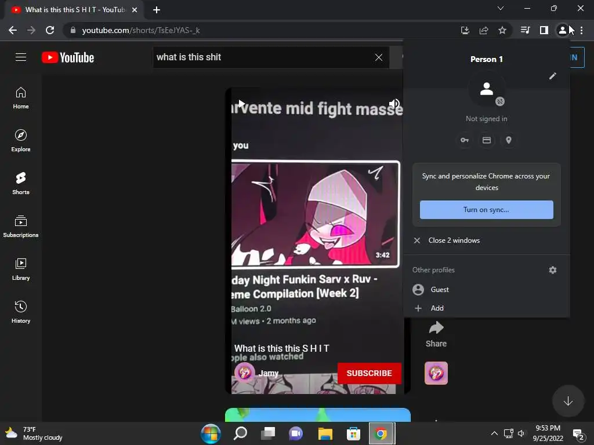The width and height of the screenshot is (594, 445).
Task: Open taskbar Search
Action: [x=240, y=433]
